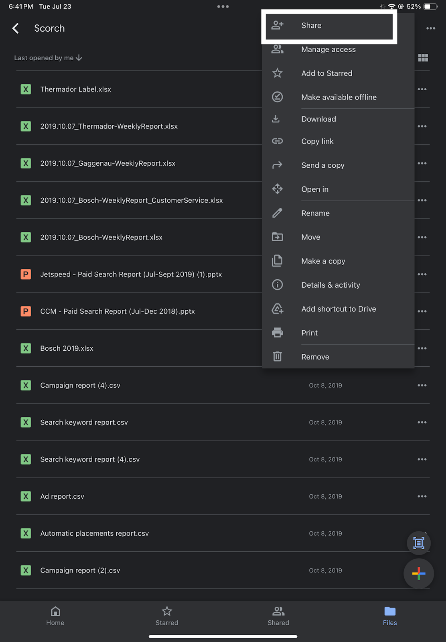Open more options for Search keyword report (4).csv

coord(422,459)
